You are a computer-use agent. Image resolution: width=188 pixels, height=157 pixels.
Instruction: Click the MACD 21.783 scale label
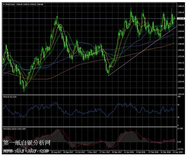pos(180,129)
